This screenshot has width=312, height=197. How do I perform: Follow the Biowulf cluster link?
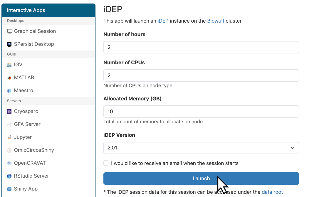216,21
